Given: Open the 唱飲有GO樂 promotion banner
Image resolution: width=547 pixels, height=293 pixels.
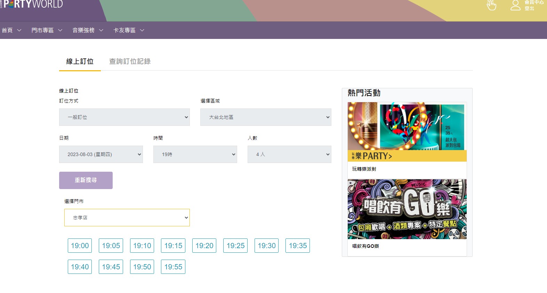Looking at the screenshot, I should pos(407,209).
